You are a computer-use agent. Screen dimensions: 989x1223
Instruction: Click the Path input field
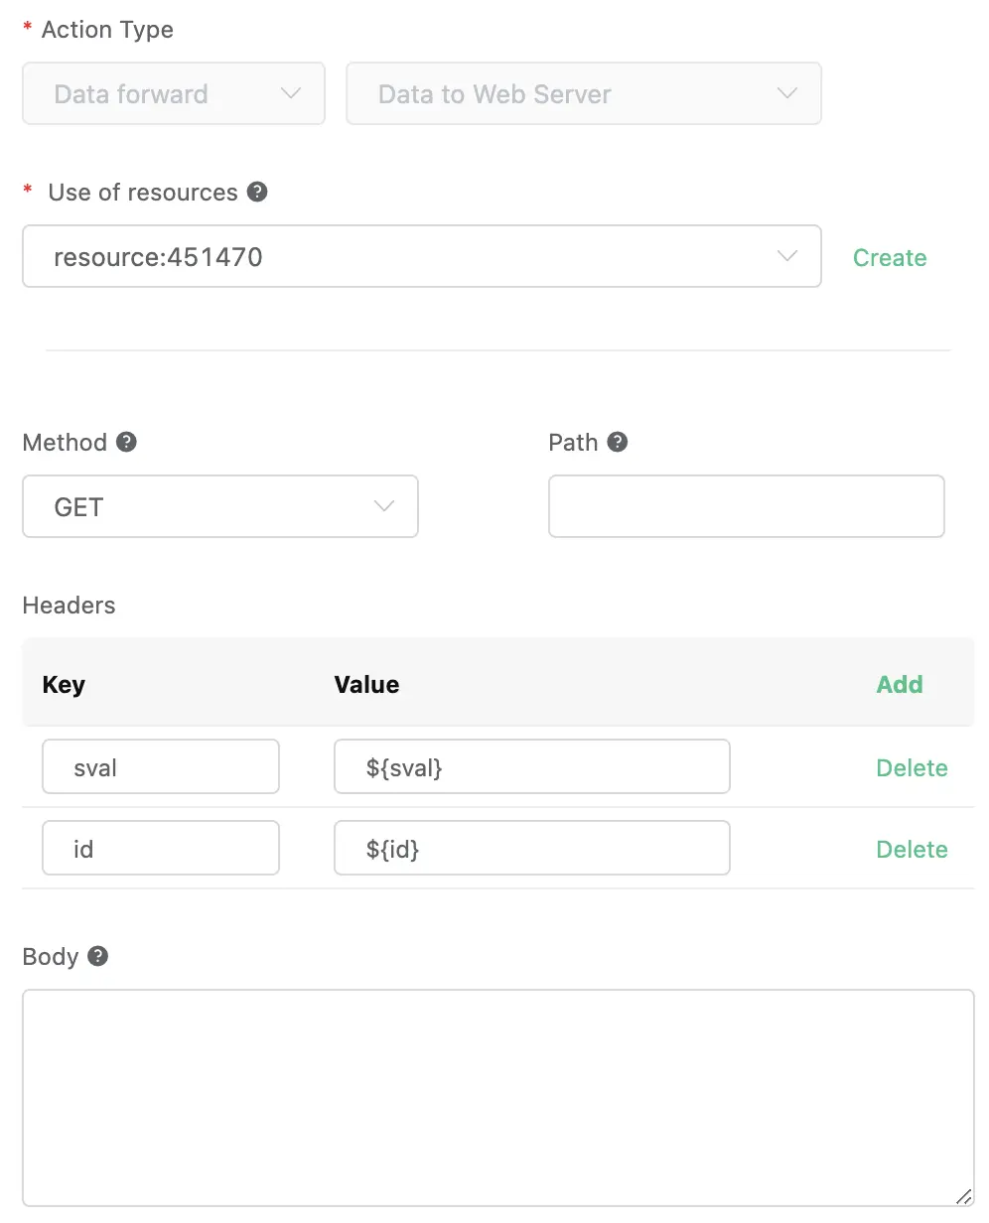click(746, 506)
